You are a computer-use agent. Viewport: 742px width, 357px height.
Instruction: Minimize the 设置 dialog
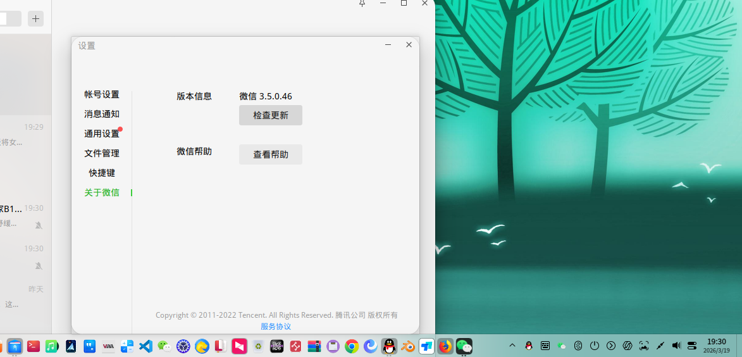coord(388,44)
